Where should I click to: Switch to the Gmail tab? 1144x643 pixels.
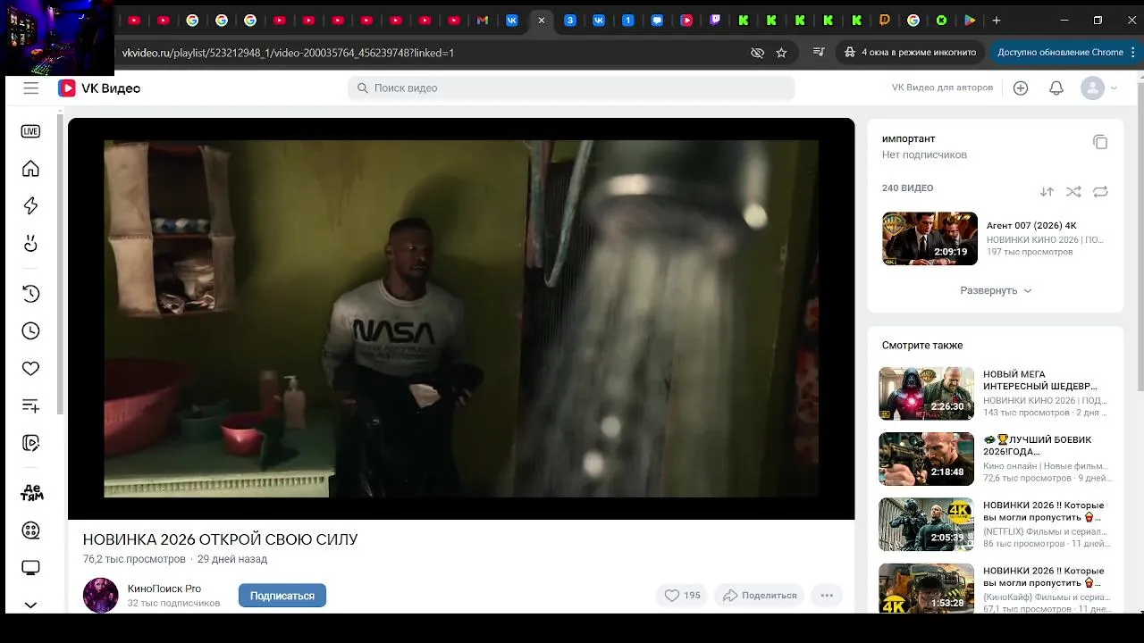(x=483, y=21)
